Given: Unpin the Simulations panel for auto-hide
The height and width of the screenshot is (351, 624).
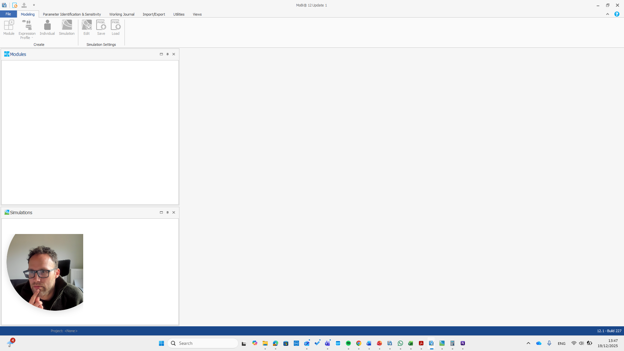Looking at the screenshot, I should 167,212.
